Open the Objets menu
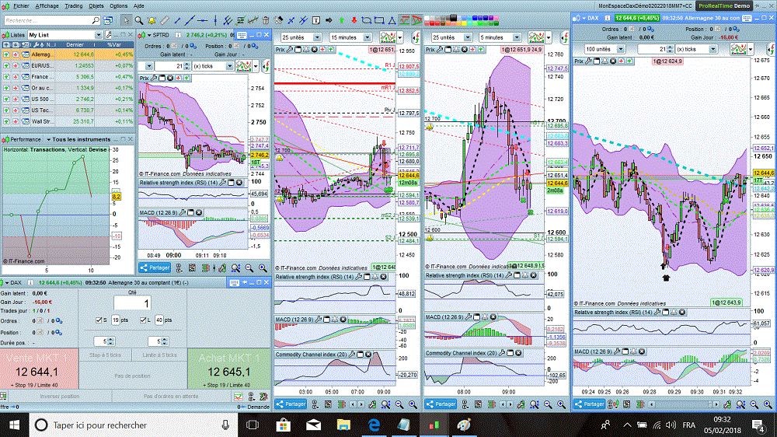The height and width of the screenshot is (437, 777). (x=96, y=6)
